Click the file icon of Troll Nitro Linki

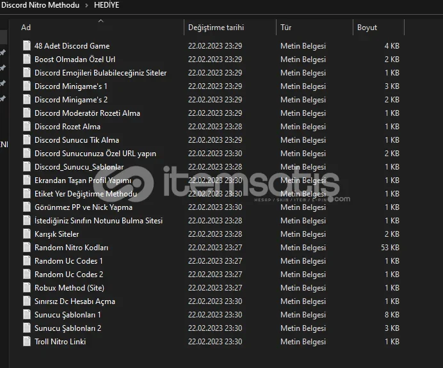coord(27,342)
